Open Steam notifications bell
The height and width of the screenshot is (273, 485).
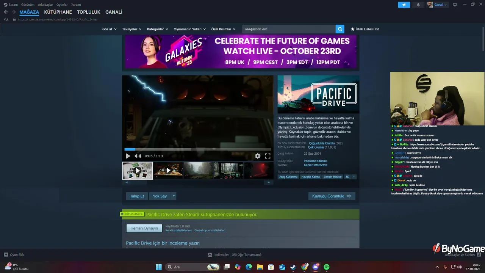pos(418,5)
